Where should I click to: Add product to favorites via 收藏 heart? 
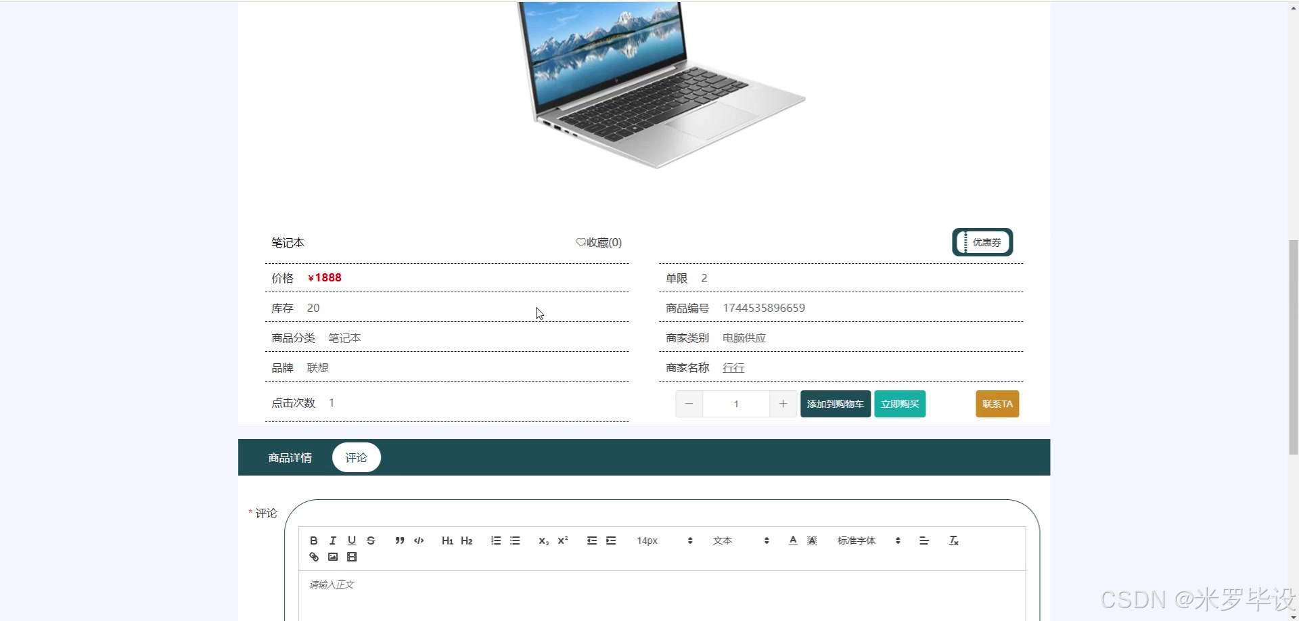[599, 242]
